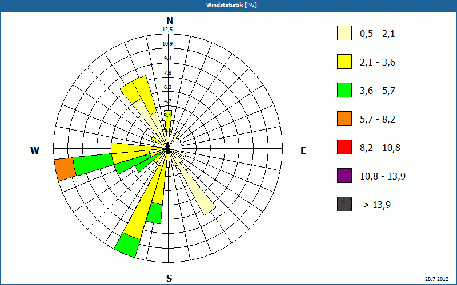Screen dimensions: 457x285
Task: Click the legend label '5,7 - 8,2'
Action: click(x=378, y=120)
